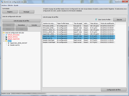Select the Lista de configuración del color root node

tap(14, 33)
